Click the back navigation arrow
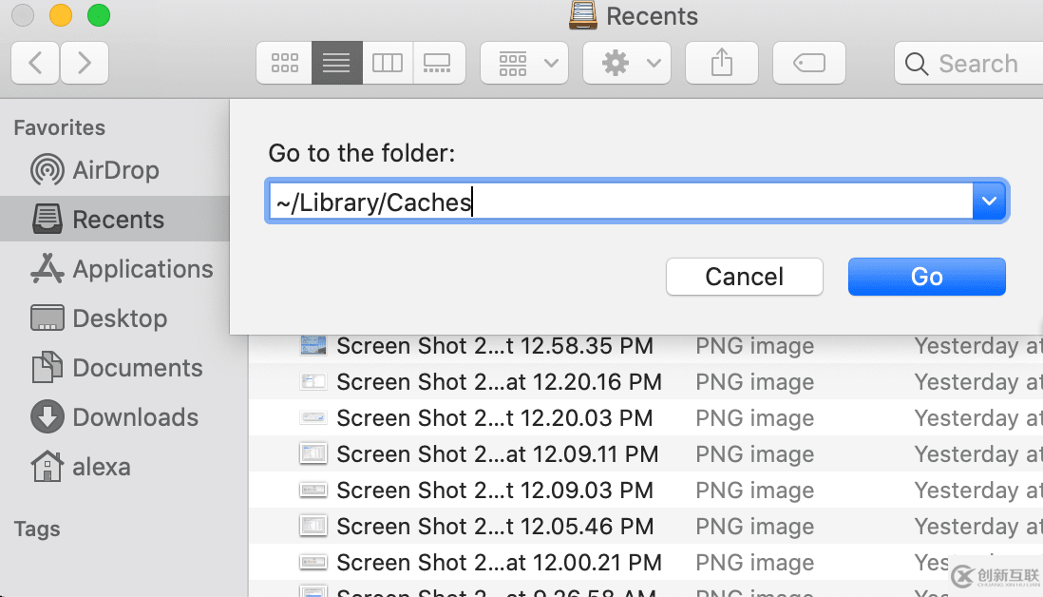This screenshot has height=597, width=1043. (34, 63)
